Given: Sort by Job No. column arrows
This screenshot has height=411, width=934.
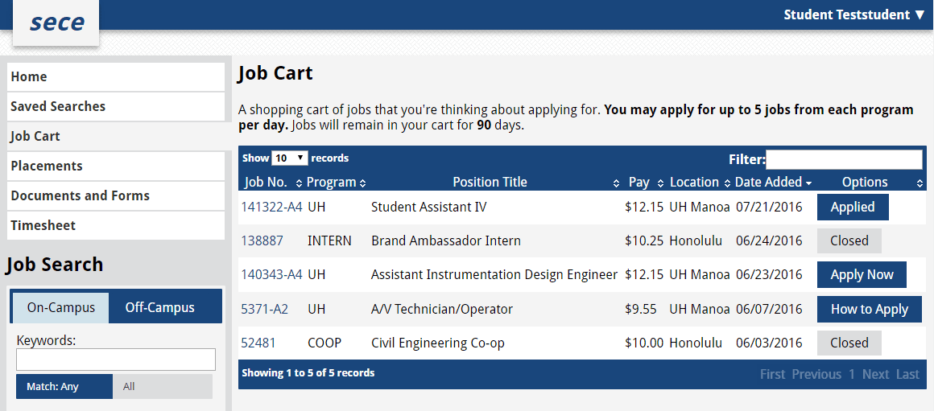Looking at the screenshot, I should pos(299,183).
